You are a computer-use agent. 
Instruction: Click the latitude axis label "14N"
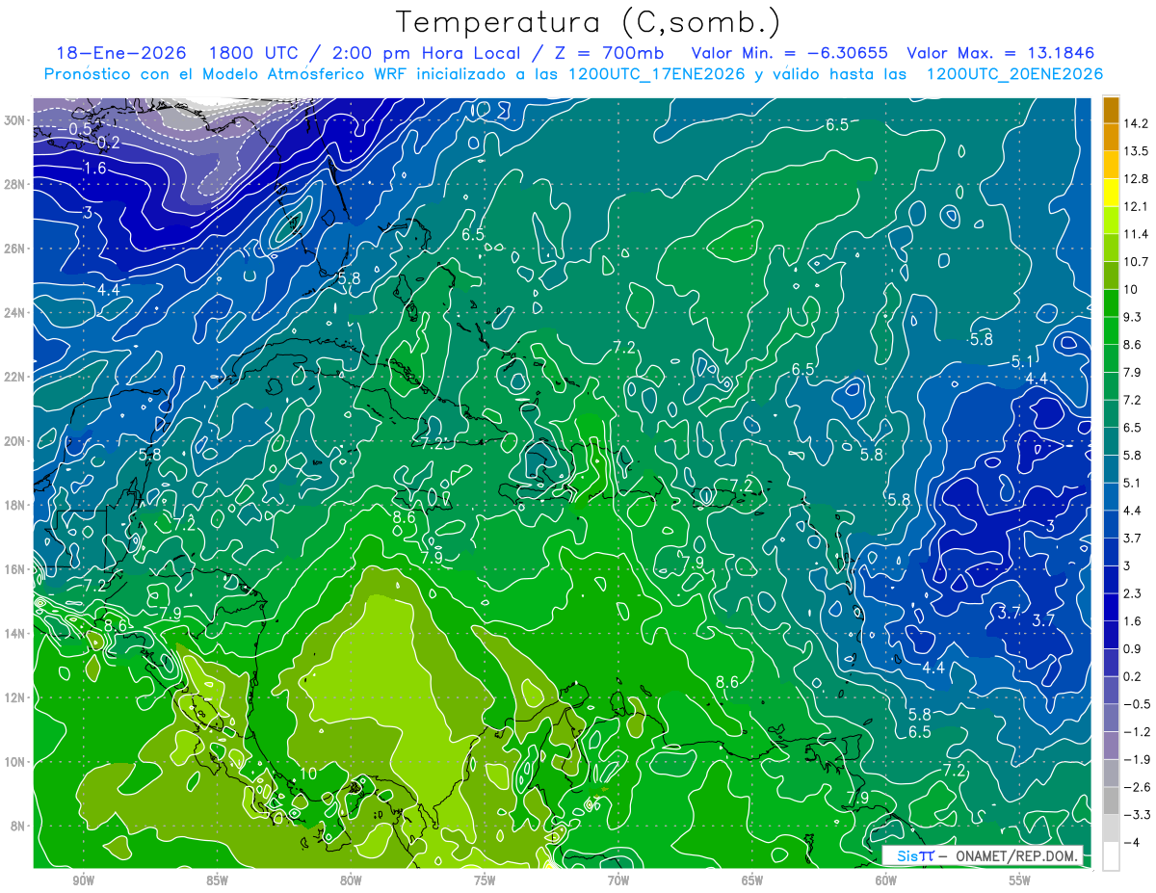point(14,633)
